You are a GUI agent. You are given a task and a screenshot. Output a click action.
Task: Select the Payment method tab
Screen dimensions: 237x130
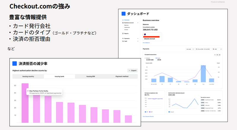[122, 76]
